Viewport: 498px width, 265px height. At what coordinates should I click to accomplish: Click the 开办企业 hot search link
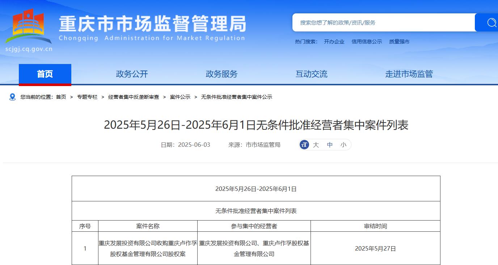[334, 42]
